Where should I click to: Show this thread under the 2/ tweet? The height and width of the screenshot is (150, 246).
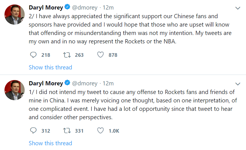click(x=50, y=67)
